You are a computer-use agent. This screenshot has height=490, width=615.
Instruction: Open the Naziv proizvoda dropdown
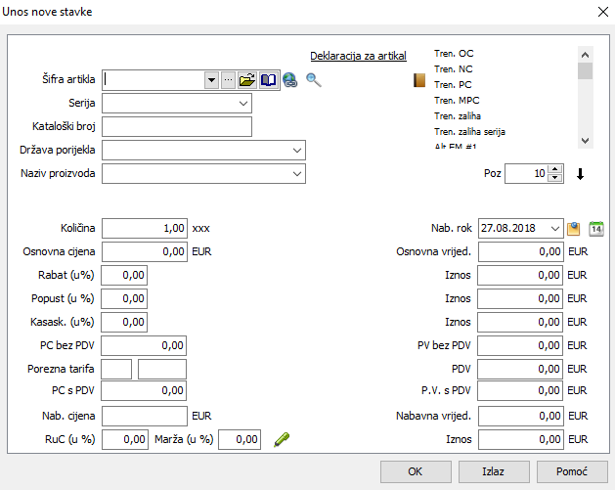(x=296, y=174)
